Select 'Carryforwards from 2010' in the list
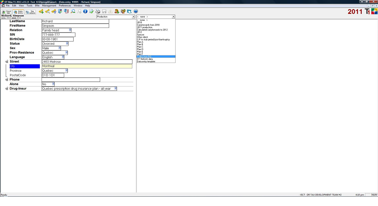This screenshot has width=378, height=206. (148, 25)
